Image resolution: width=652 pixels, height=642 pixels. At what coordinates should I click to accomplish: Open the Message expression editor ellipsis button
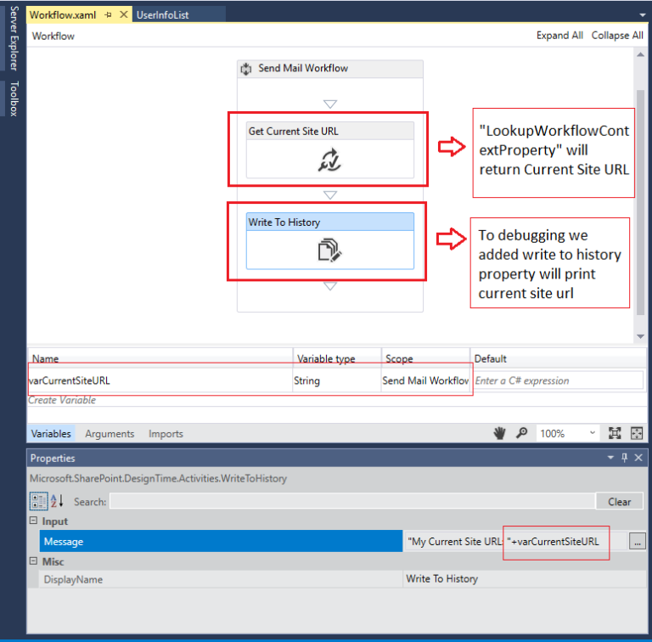(x=637, y=542)
